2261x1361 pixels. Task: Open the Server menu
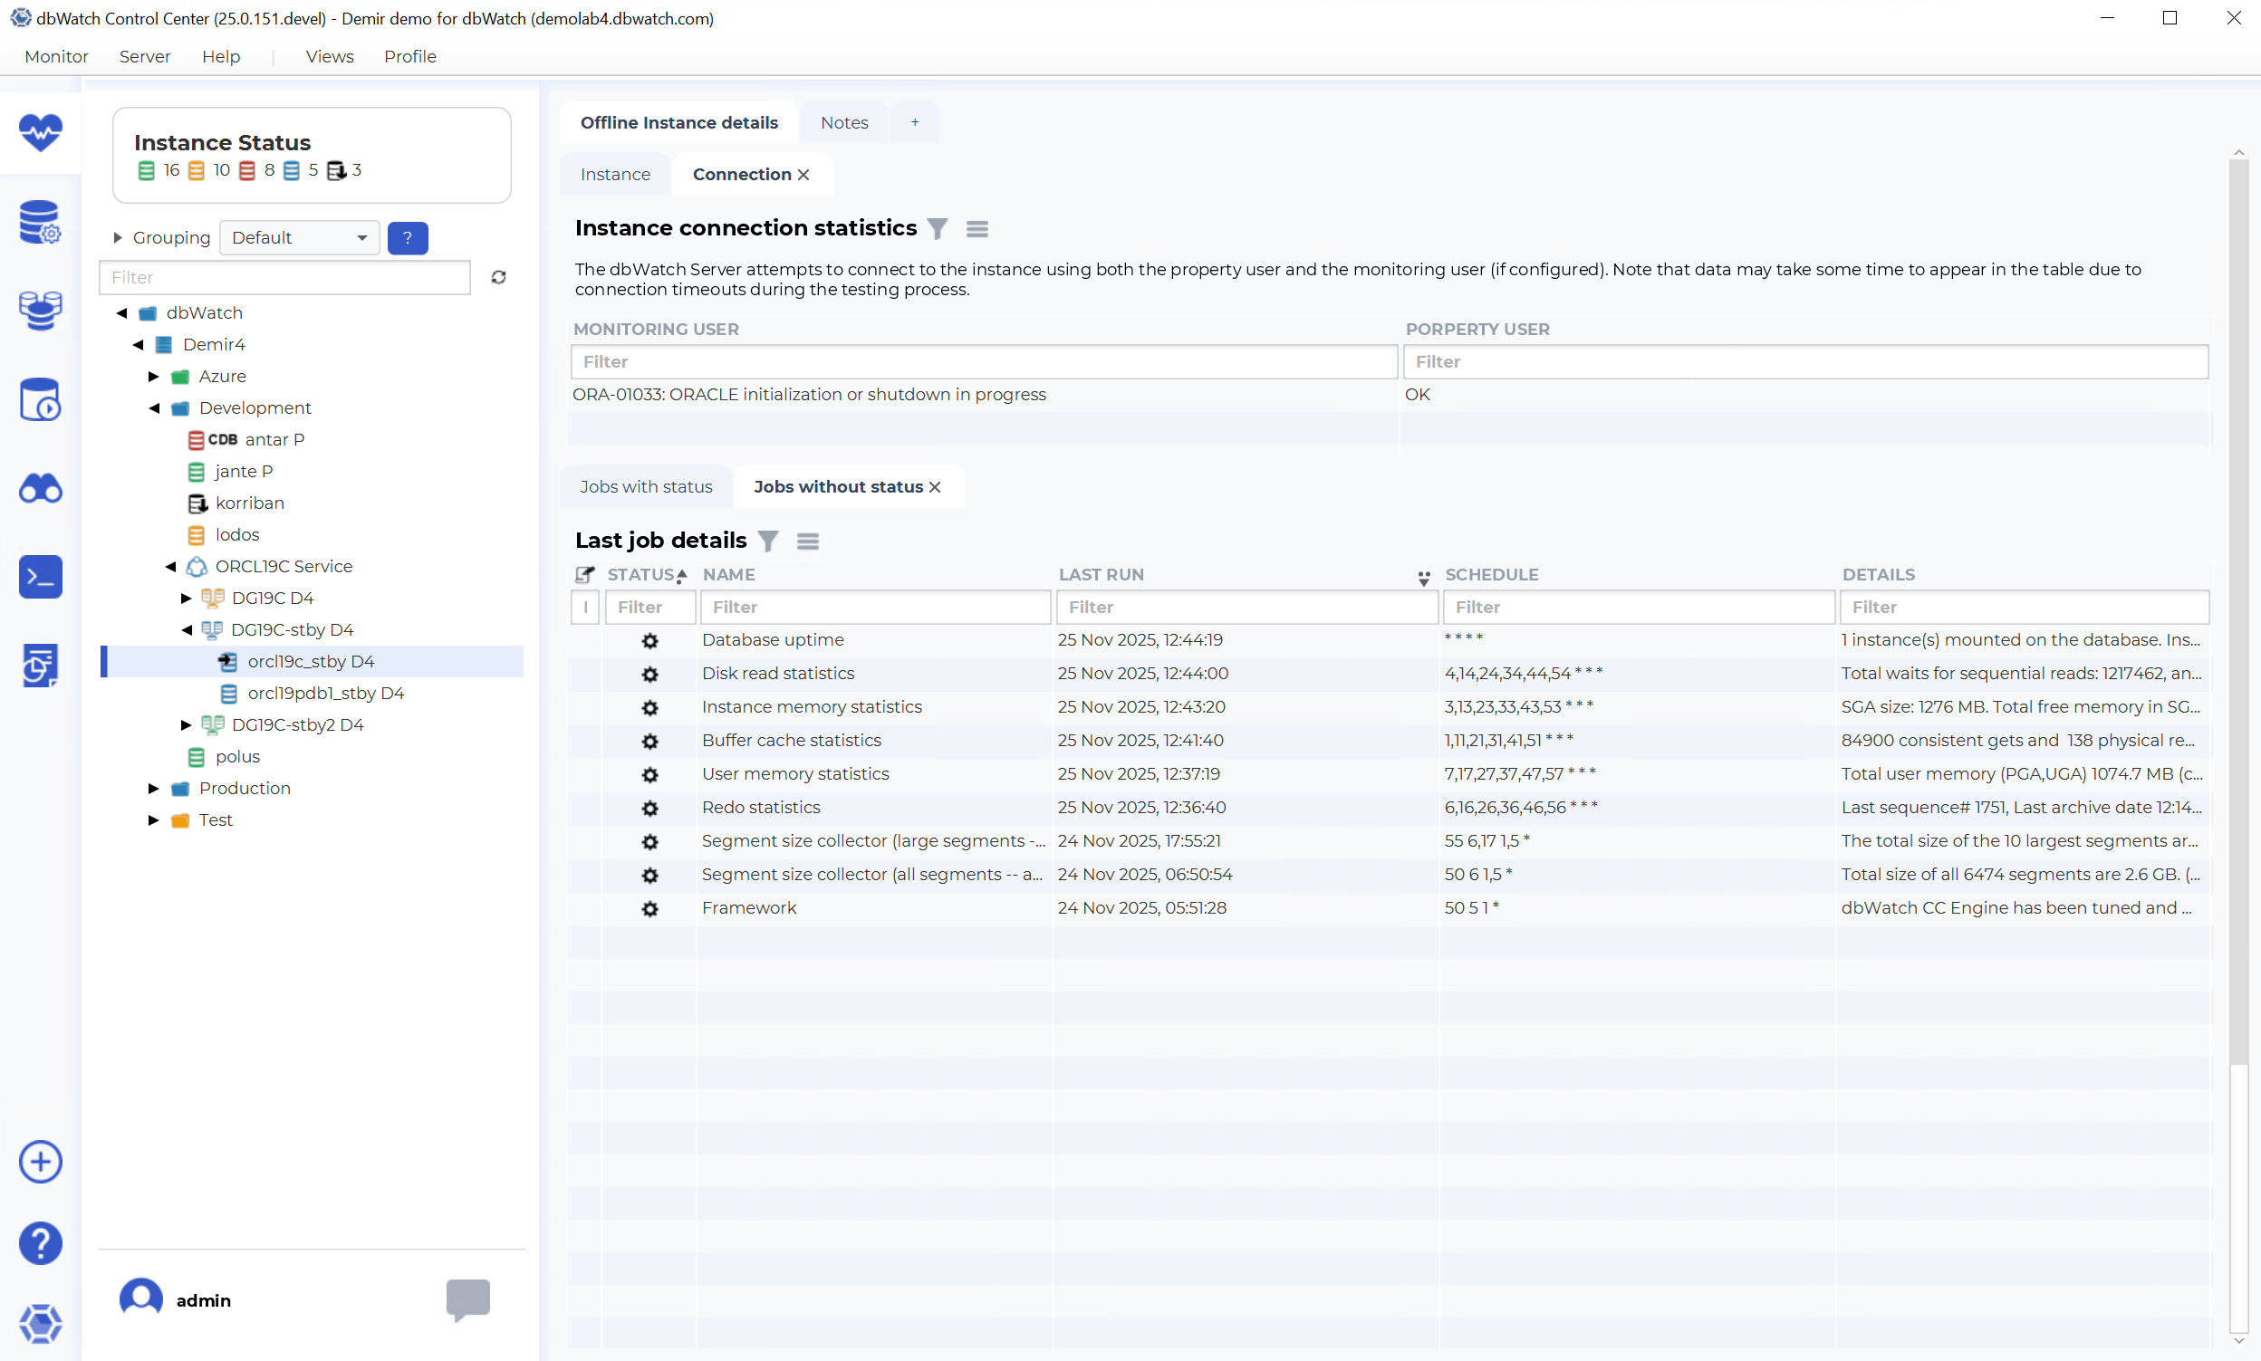(x=144, y=56)
